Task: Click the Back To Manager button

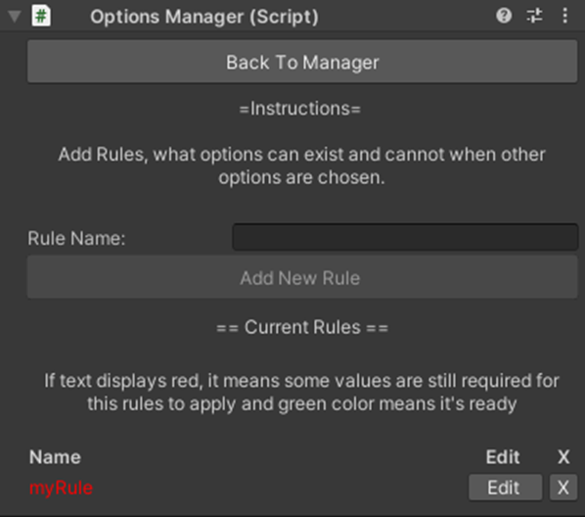Action: (302, 62)
